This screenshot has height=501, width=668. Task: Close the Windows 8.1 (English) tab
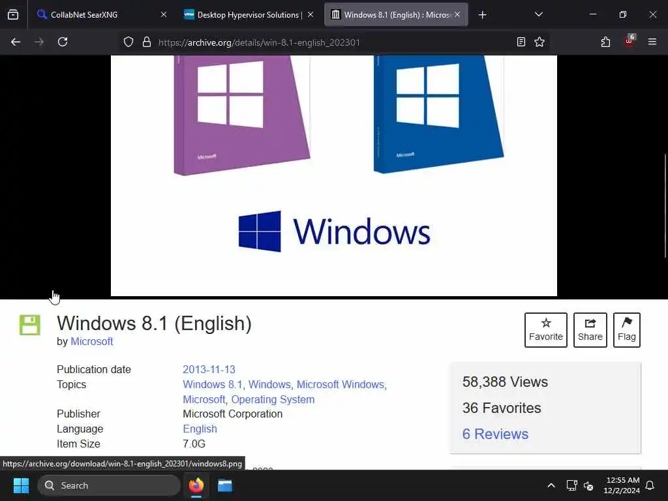(457, 14)
